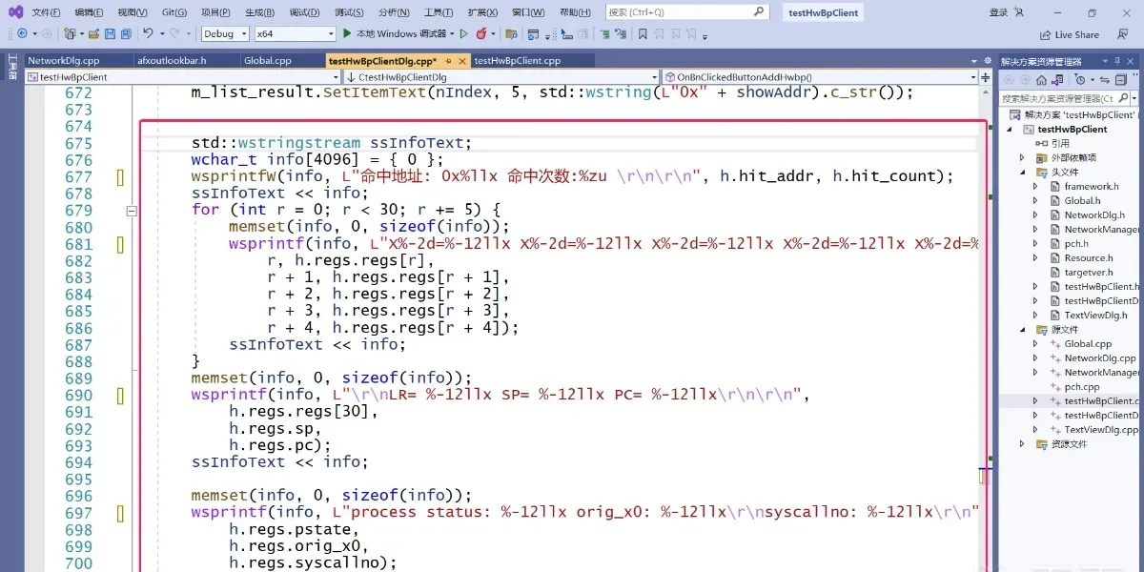Open the Git(G) menu
1144x572 pixels.
[174, 12]
